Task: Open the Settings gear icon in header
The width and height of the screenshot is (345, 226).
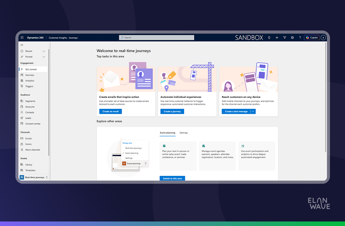Action: [292, 38]
